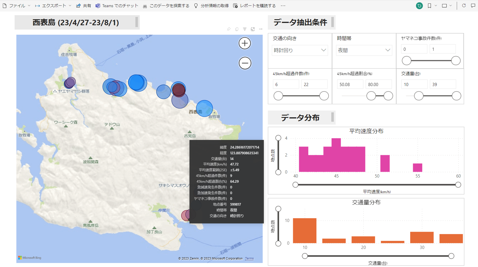Image resolution: width=478 pixels, height=267 pixels.
Task: Click right handle of ヤマネコ事故件数 slider
Action: tap(456, 61)
